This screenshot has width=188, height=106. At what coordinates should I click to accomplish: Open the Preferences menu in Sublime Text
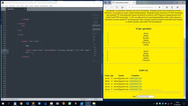point(44,6)
